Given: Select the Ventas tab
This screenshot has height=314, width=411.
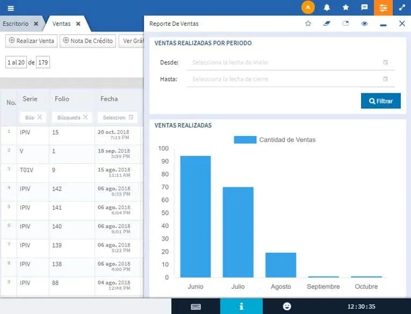Looking at the screenshot, I should [61, 24].
